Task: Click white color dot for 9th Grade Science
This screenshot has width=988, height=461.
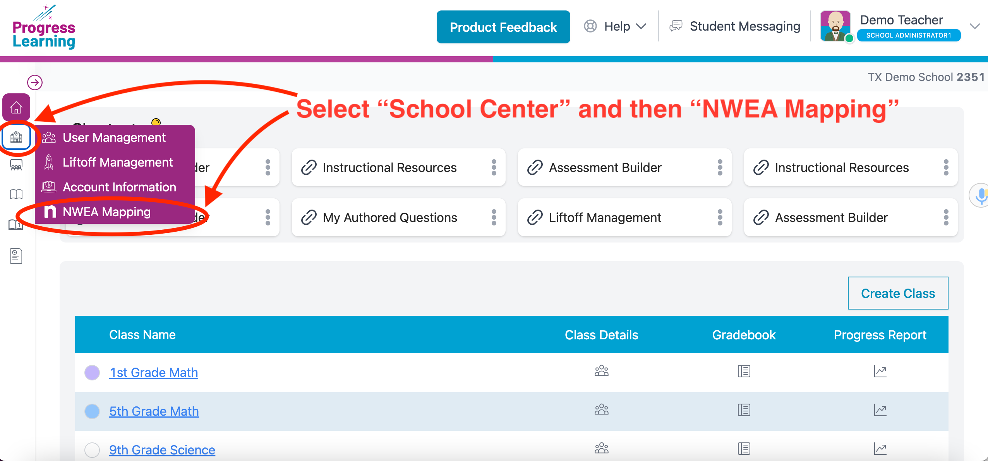Action: (x=92, y=450)
